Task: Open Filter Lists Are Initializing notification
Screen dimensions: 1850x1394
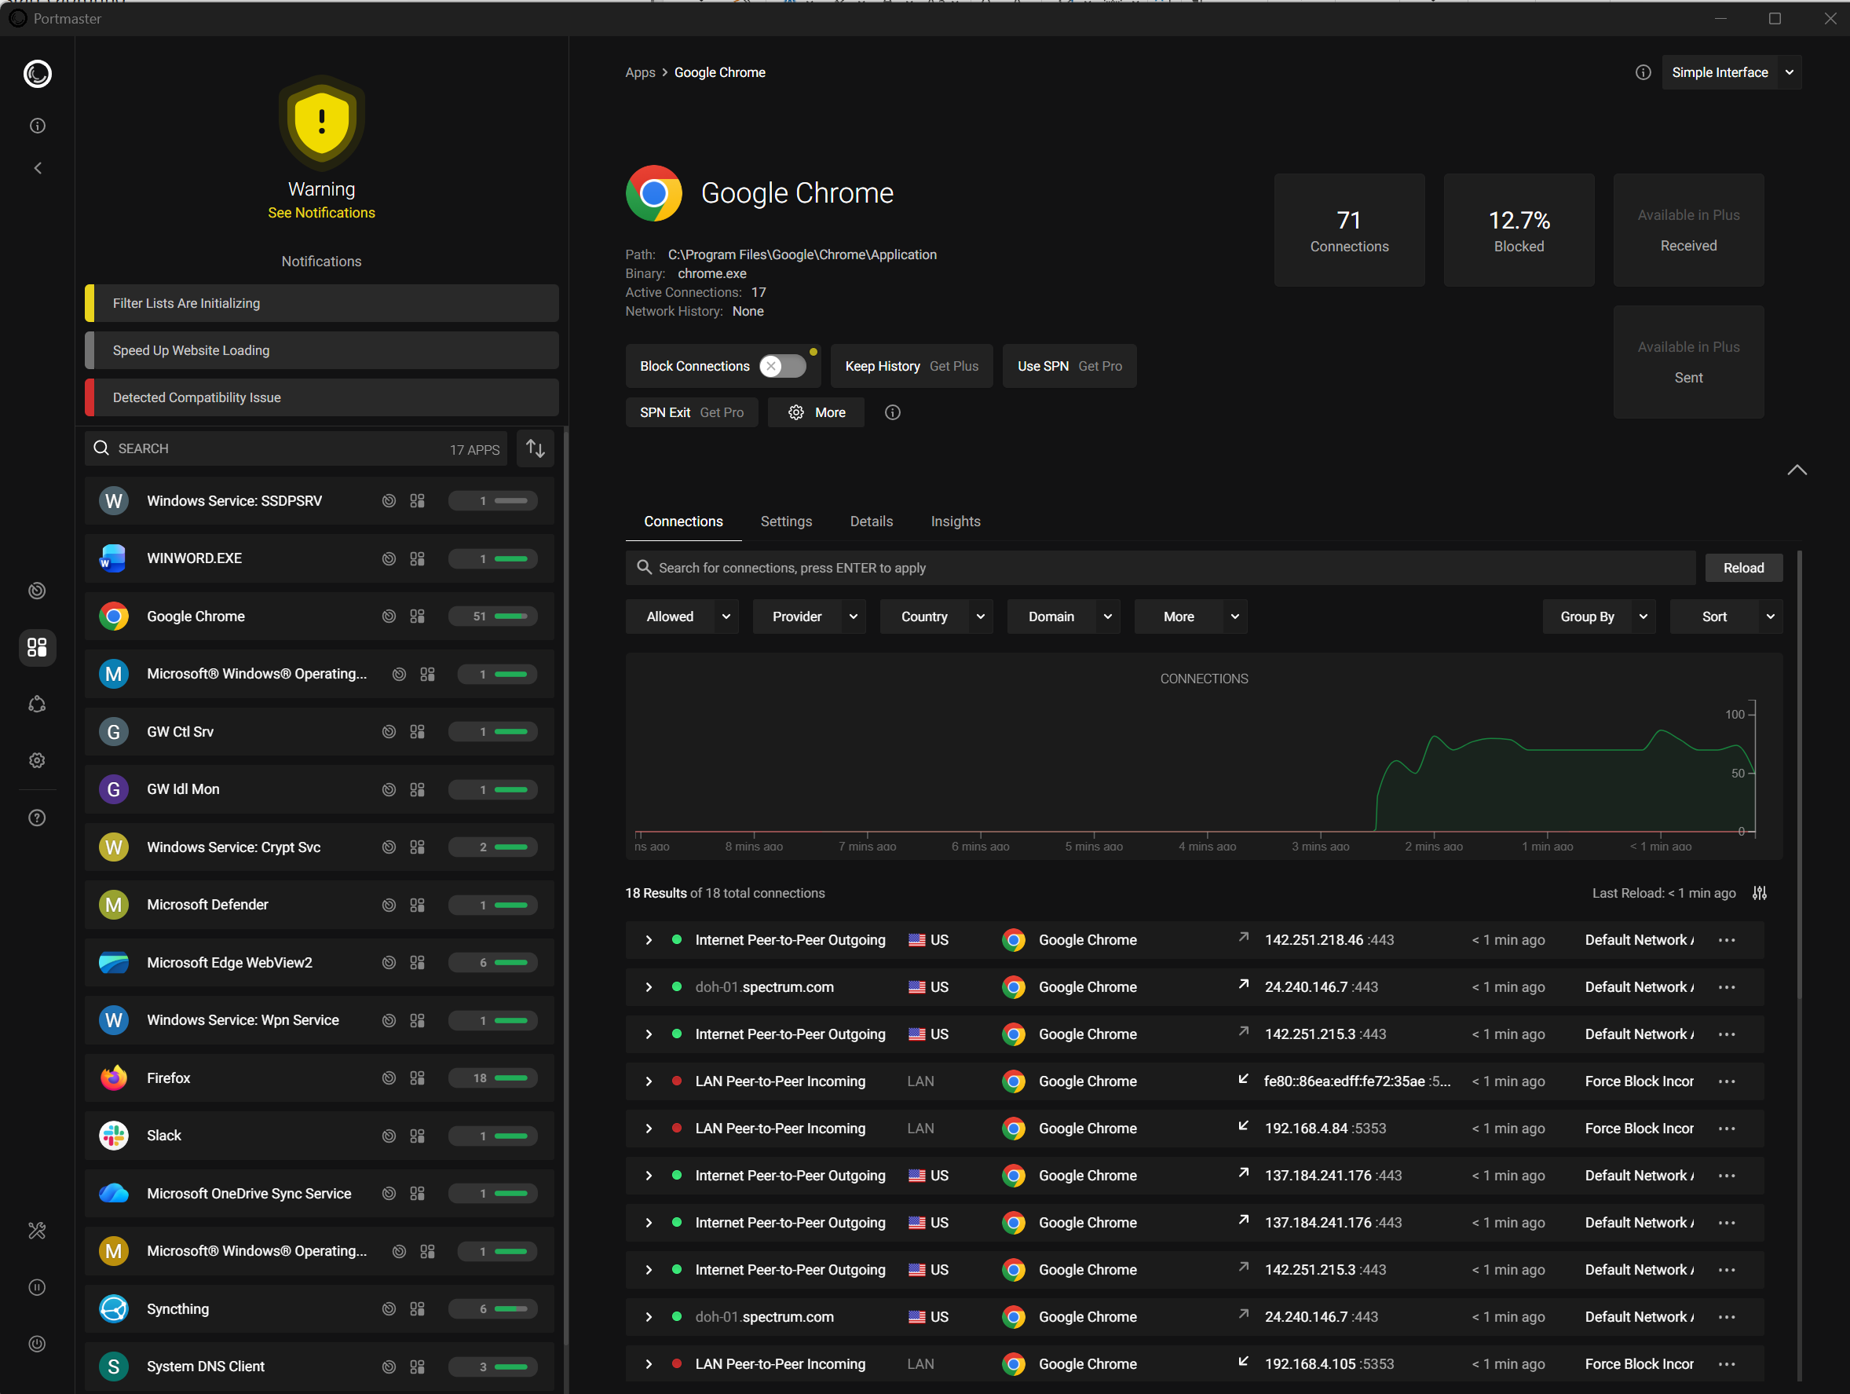Action: pyautogui.click(x=321, y=304)
